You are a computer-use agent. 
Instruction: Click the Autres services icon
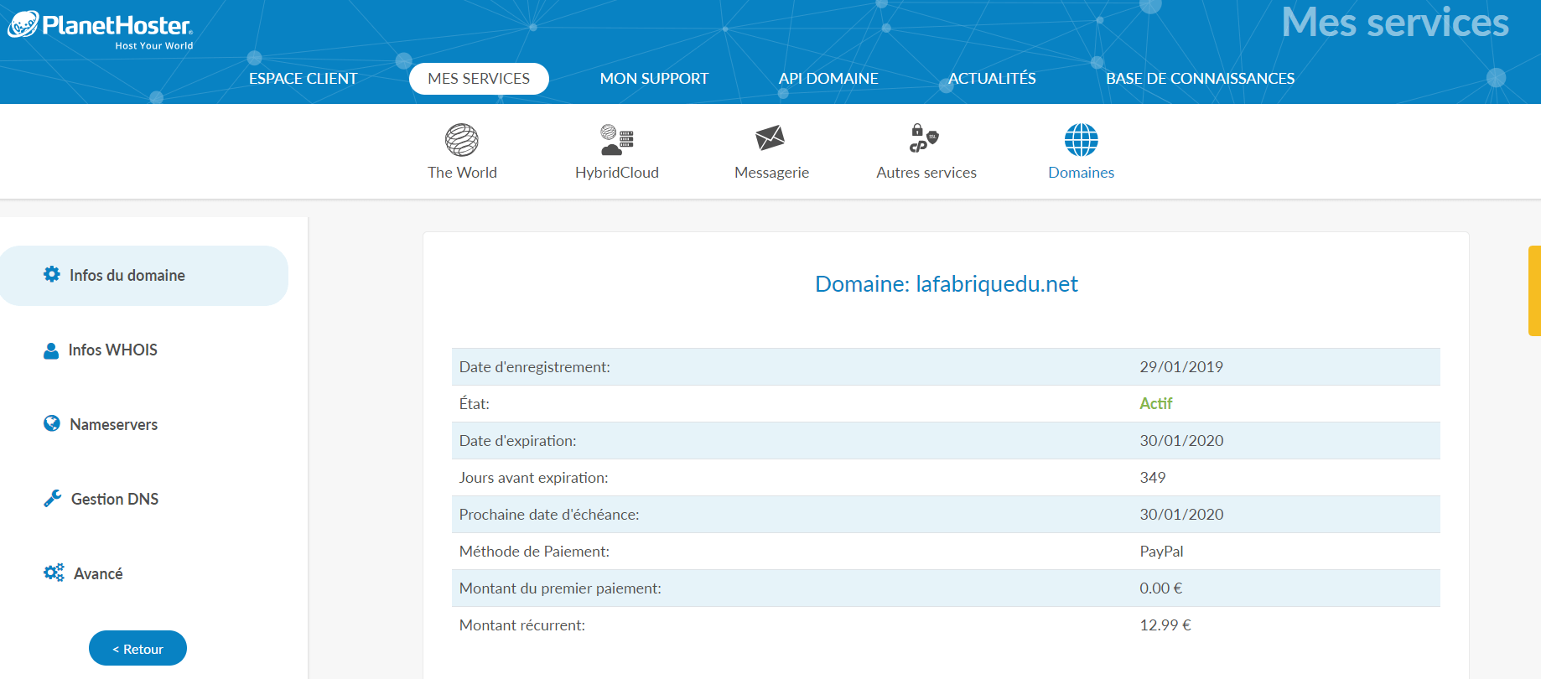click(x=924, y=138)
